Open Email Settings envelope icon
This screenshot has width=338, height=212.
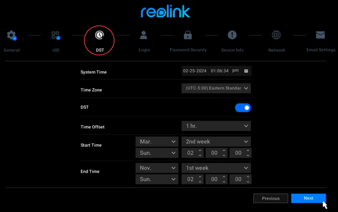[320, 36]
